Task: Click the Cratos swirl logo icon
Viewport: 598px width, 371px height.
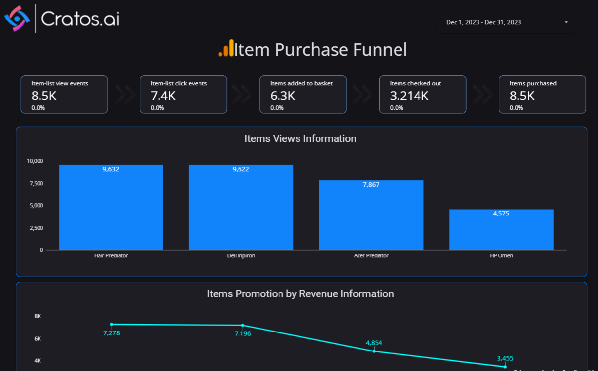Action: click(17, 19)
